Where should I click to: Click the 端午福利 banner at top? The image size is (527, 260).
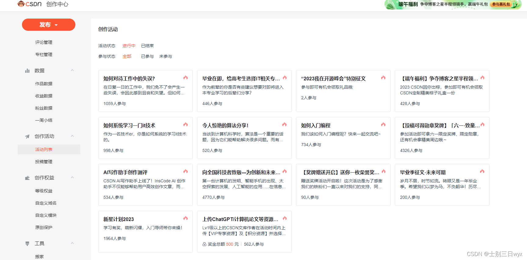(x=453, y=4)
